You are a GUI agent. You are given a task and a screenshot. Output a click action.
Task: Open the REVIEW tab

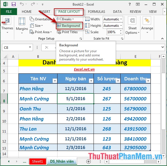point(135,11)
